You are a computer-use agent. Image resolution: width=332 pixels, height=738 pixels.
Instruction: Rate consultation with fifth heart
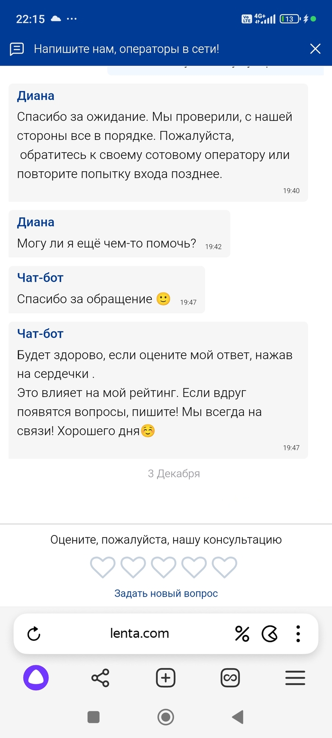[x=224, y=567]
